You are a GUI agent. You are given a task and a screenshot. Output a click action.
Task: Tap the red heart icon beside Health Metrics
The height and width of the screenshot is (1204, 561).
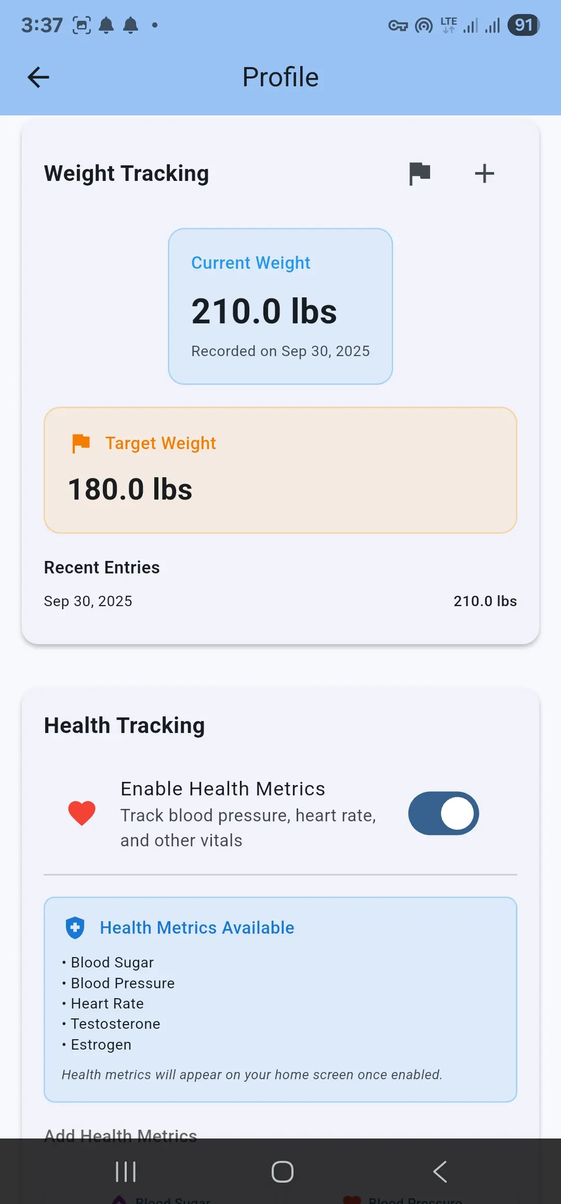(82, 813)
